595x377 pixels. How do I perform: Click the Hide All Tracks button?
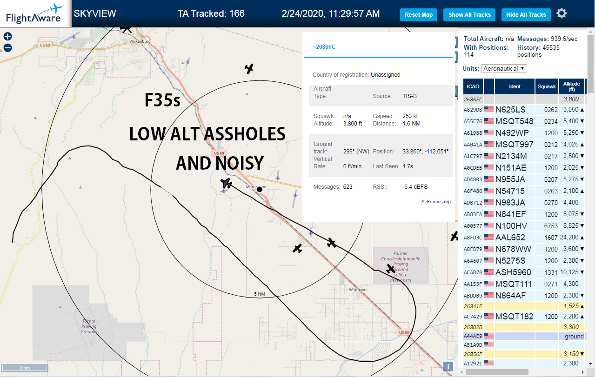[x=526, y=15]
